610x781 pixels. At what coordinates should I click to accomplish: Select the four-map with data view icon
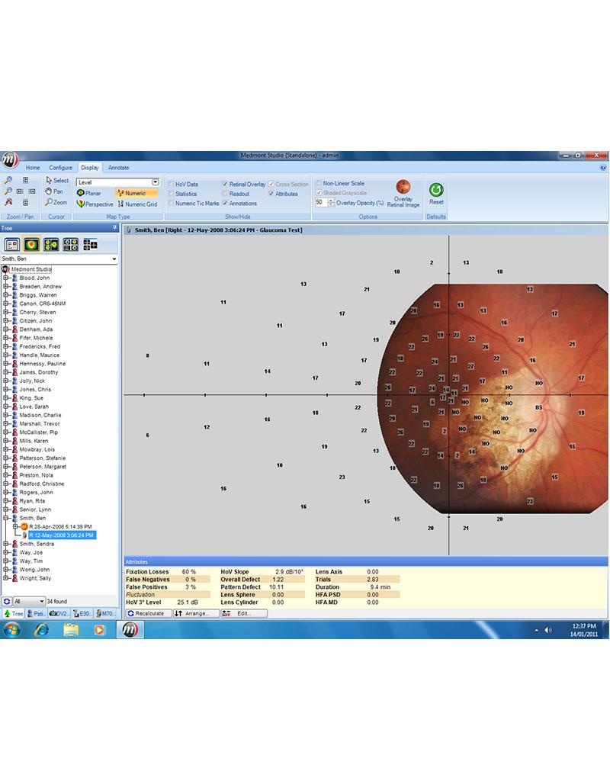[x=71, y=245]
